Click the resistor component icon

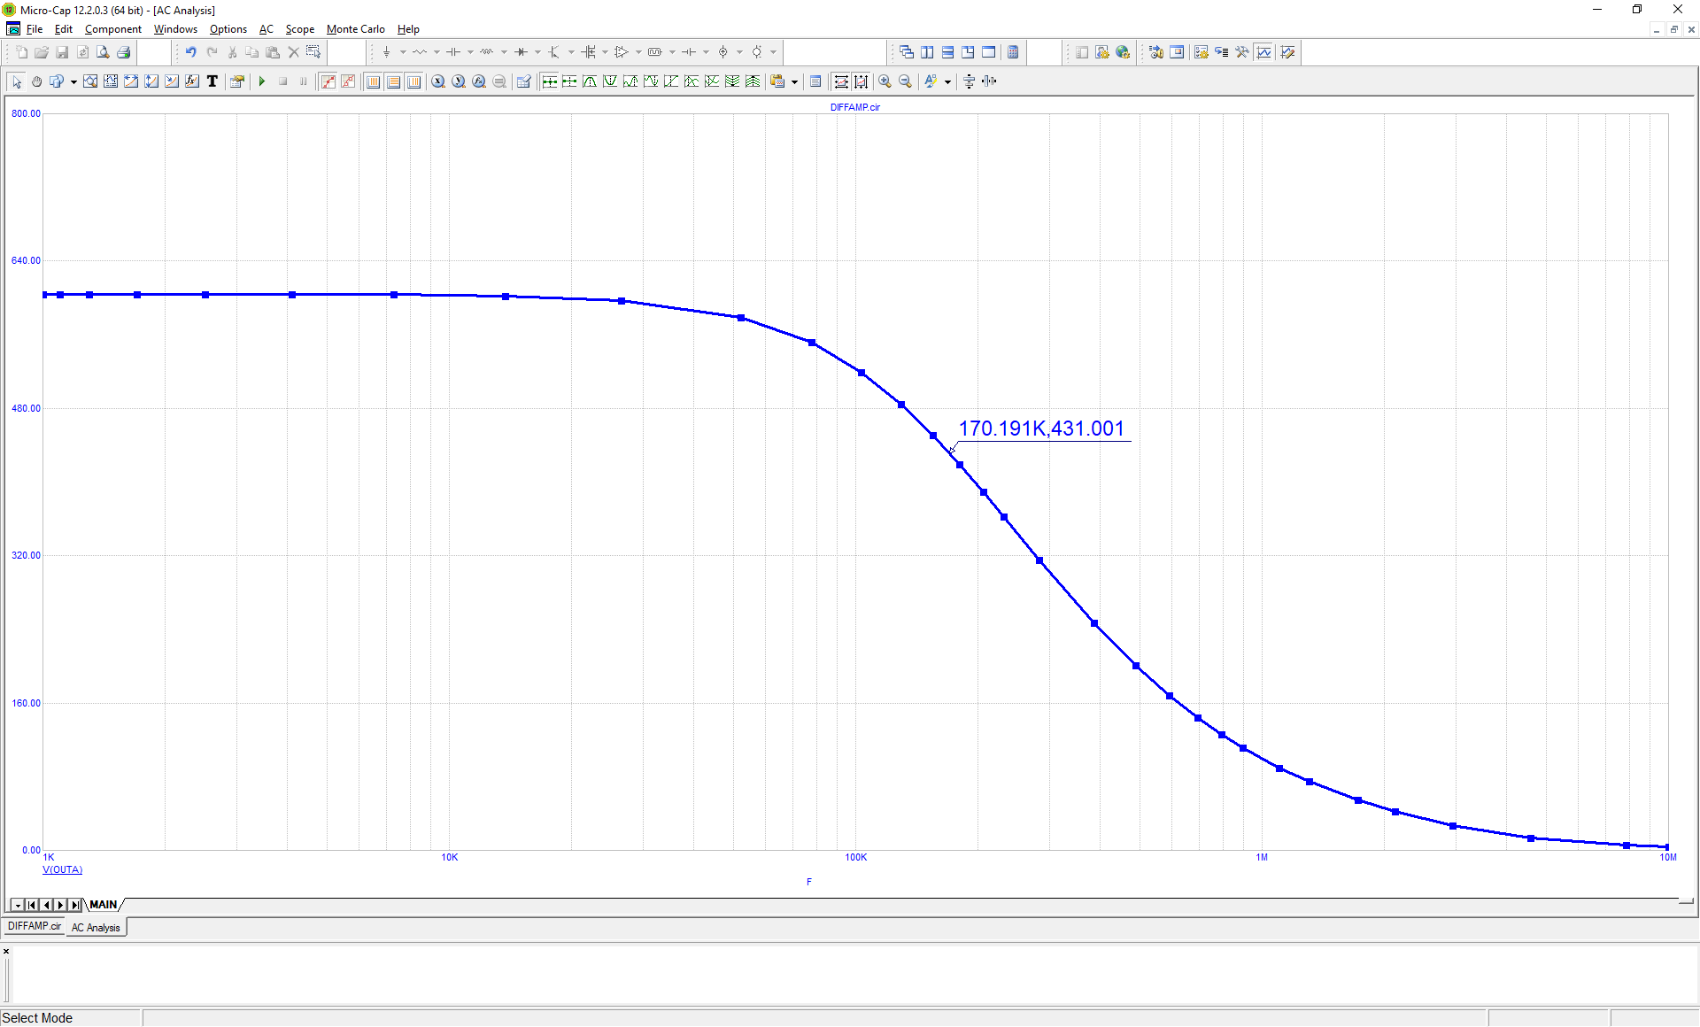[x=420, y=52]
